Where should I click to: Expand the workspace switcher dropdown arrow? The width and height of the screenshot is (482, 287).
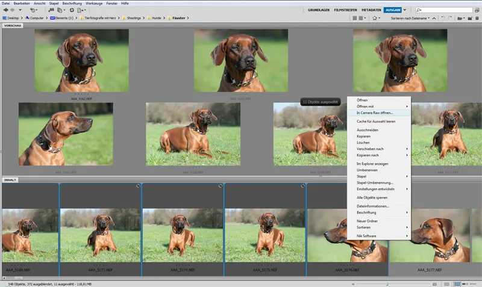[404, 10]
